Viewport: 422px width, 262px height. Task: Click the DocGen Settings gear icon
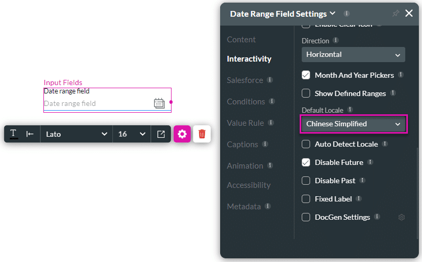[x=402, y=217]
